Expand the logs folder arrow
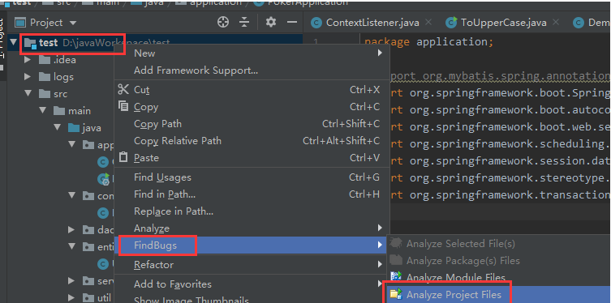Viewport: 611px width, 303px height. 28,77
